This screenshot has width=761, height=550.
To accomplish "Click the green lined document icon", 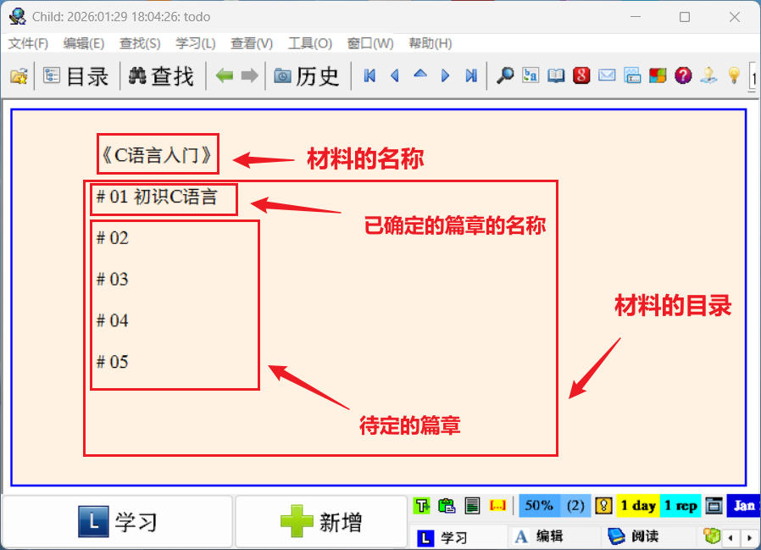I will click(472, 506).
